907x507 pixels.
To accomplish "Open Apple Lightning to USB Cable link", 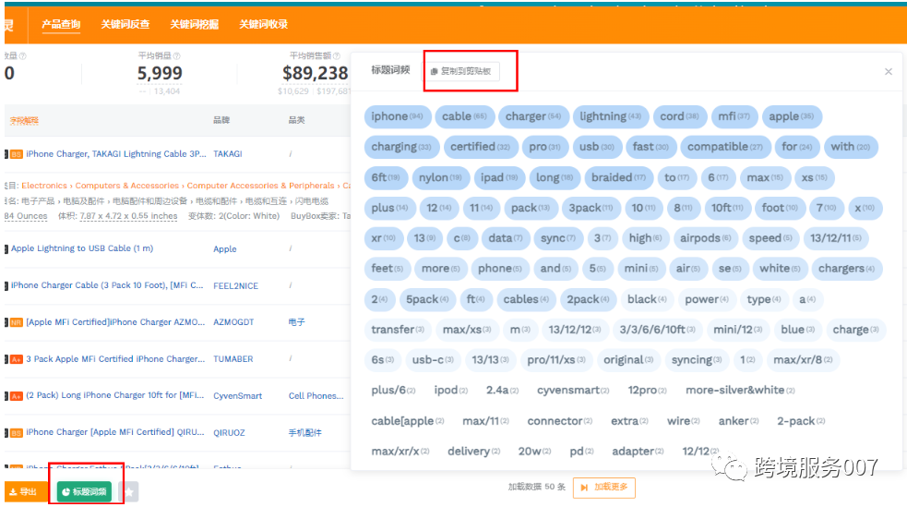I will pos(82,248).
